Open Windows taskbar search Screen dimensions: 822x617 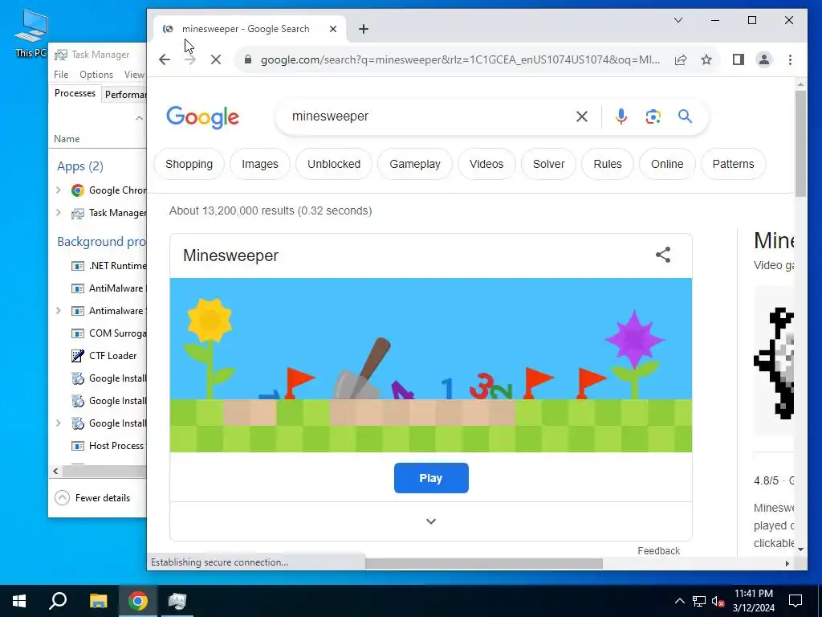point(58,601)
